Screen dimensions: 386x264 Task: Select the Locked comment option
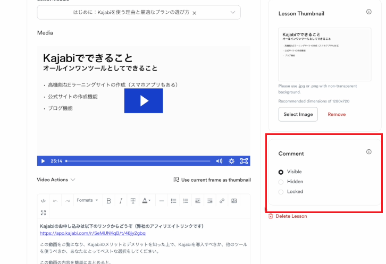(x=281, y=192)
